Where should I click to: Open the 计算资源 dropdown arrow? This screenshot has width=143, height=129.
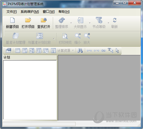pos(73,50)
